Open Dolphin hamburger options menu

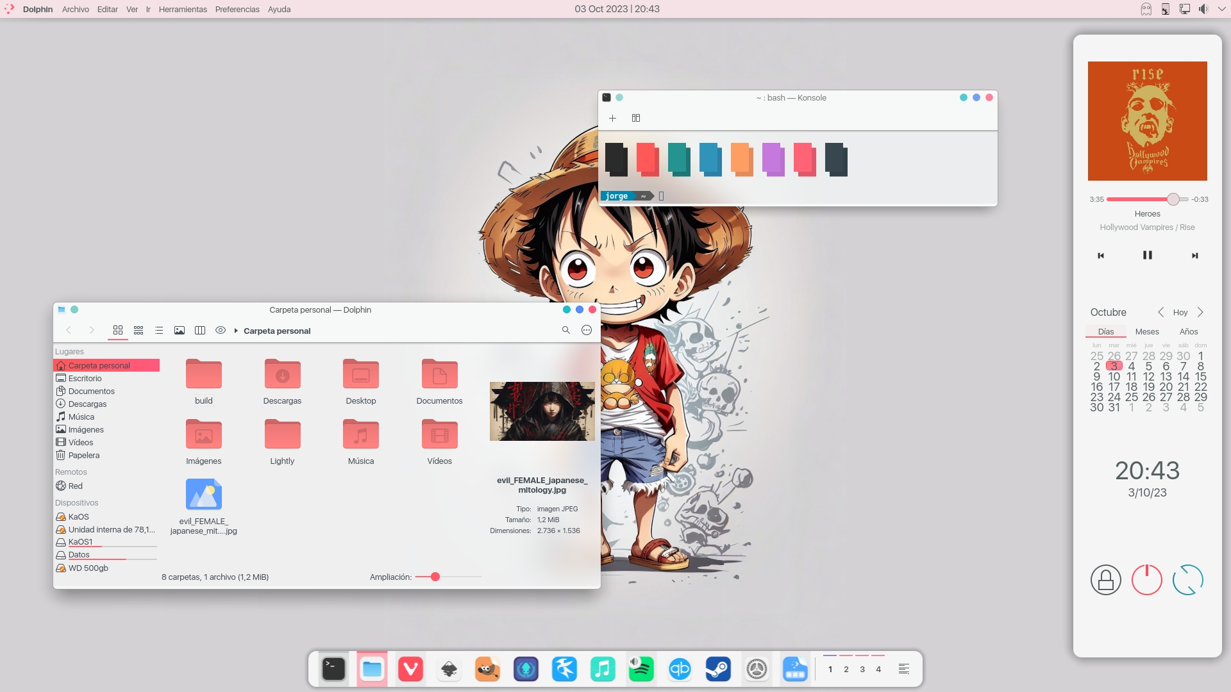pyautogui.click(x=587, y=331)
